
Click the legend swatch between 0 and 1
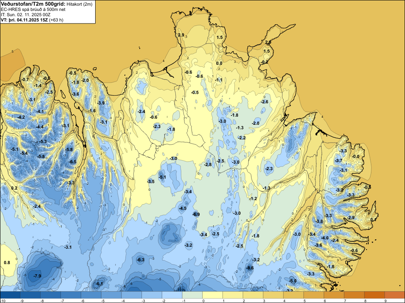click(x=213, y=295)
